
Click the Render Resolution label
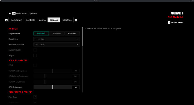(x=16, y=44)
